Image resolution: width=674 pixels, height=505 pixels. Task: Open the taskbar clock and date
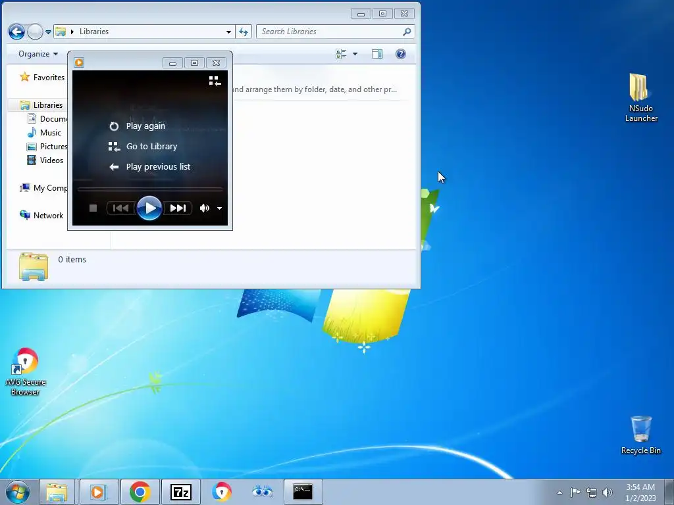(x=640, y=493)
